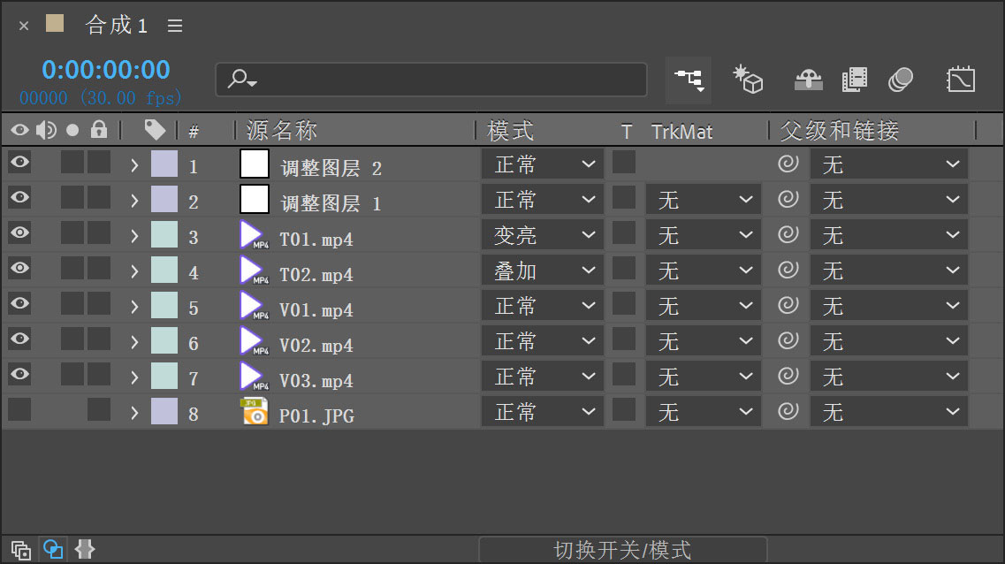This screenshot has width=1005, height=564.
Task: Toggle the Draft 3D icon
Action: coord(747,80)
